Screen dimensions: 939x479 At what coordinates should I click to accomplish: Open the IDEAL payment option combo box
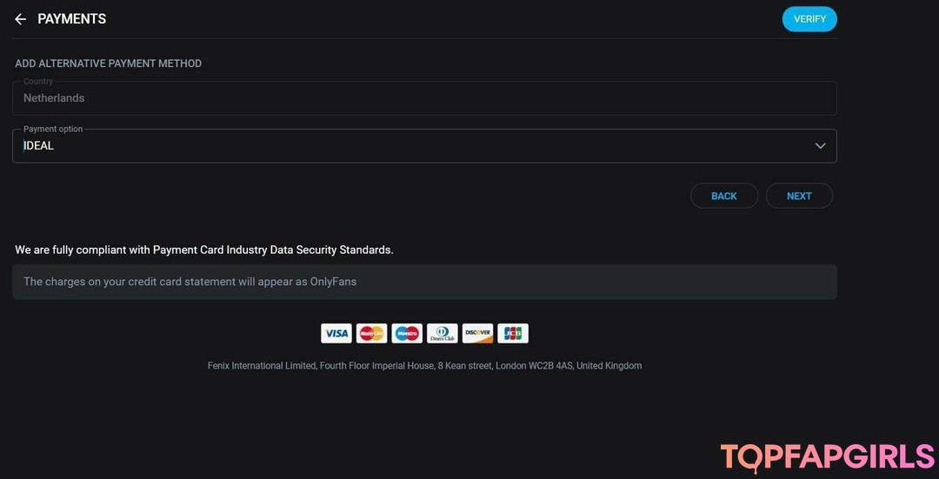409,146
